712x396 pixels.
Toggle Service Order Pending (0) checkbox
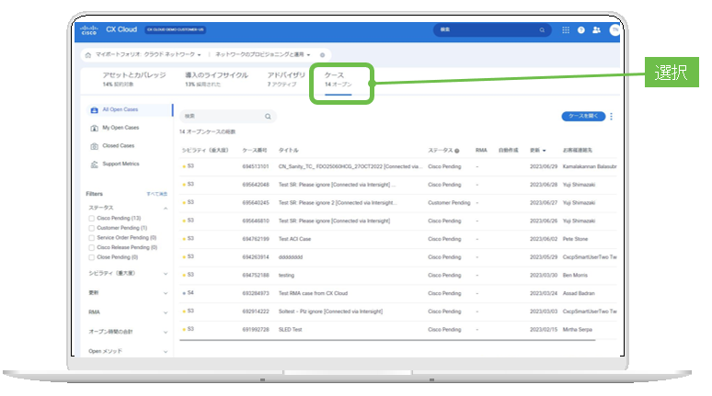(92, 238)
